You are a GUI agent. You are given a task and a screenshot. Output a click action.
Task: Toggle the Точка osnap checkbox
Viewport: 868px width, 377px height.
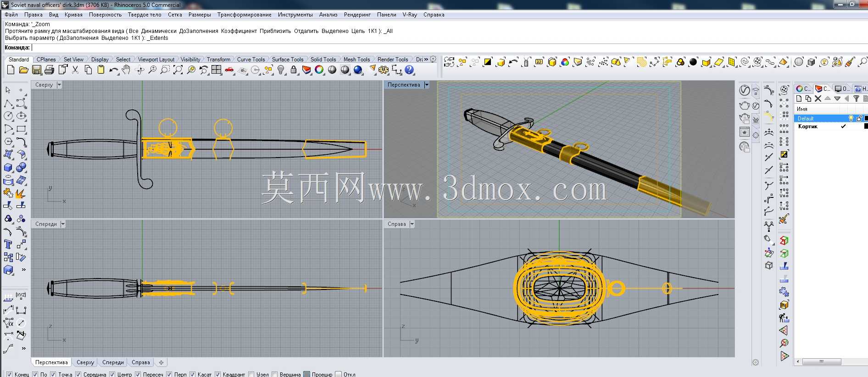point(53,374)
